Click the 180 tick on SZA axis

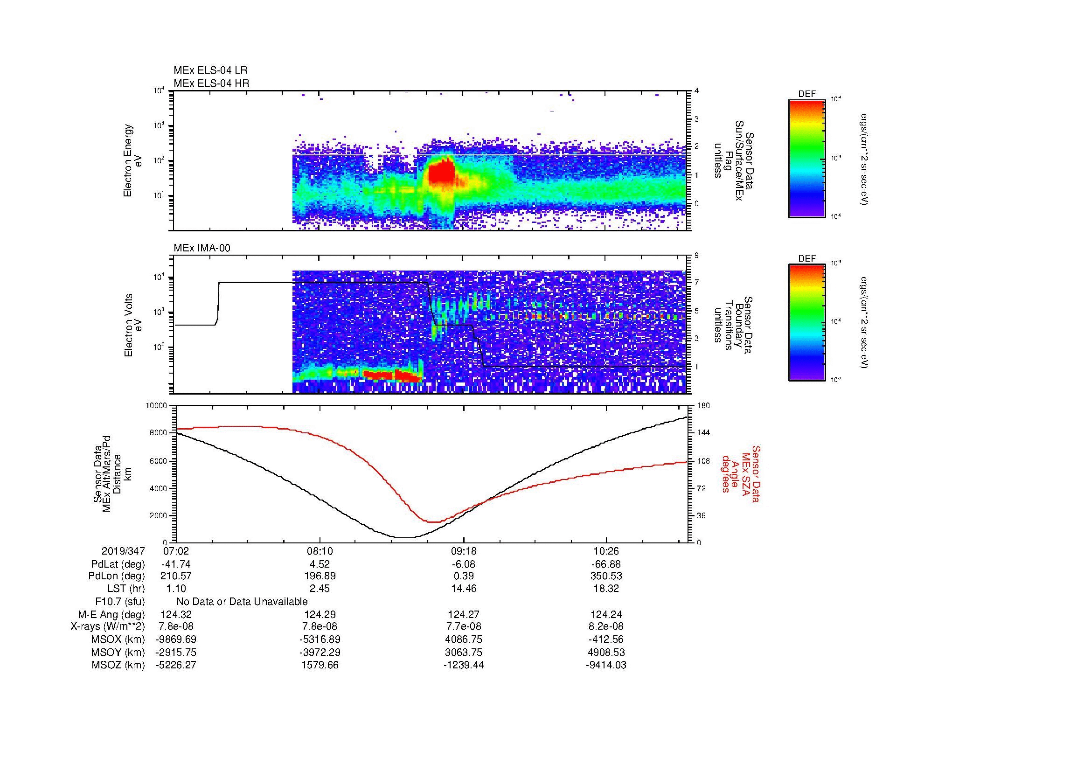click(x=703, y=406)
